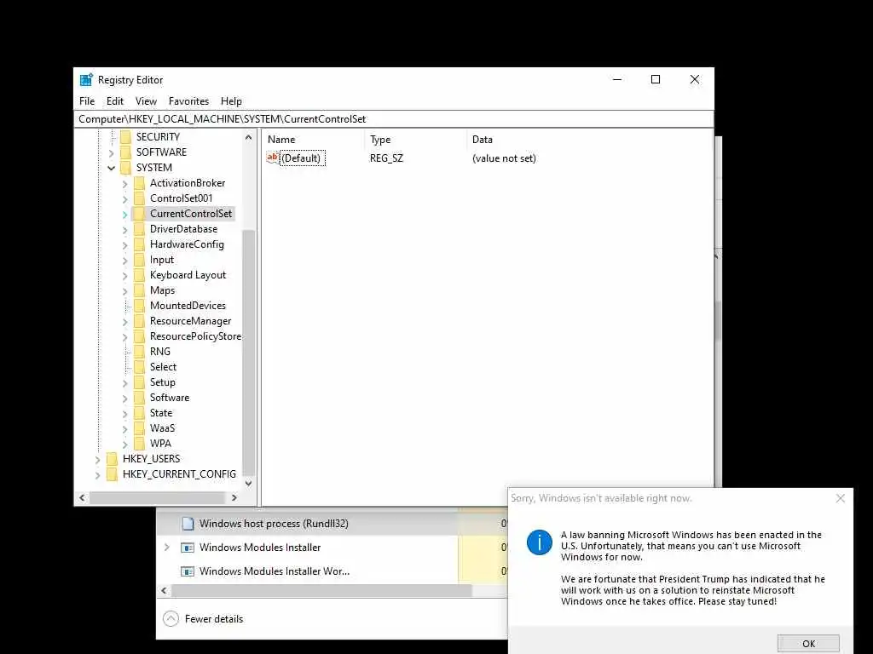Click the (Default) string value icon

pos(272,158)
